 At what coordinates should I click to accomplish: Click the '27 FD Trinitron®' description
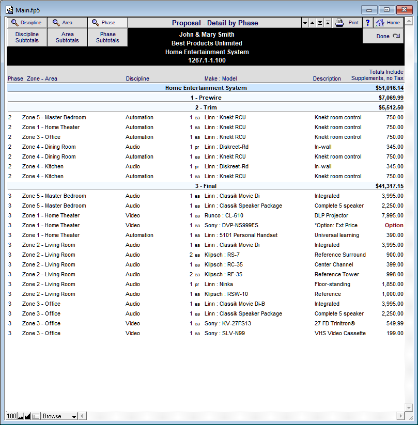335,323
